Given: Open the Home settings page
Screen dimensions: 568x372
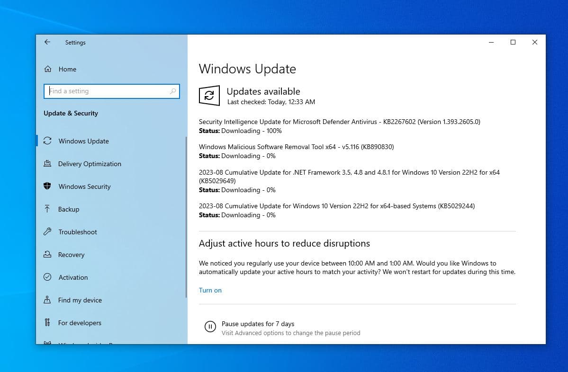Looking at the screenshot, I should (67, 69).
